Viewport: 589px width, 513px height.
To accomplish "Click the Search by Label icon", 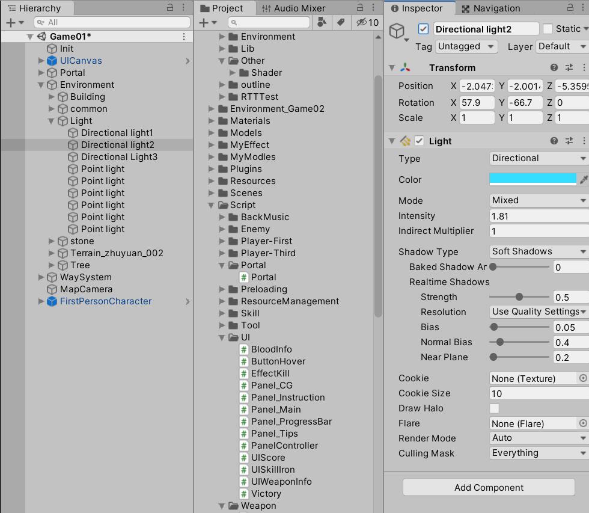I will pos(341,22).
